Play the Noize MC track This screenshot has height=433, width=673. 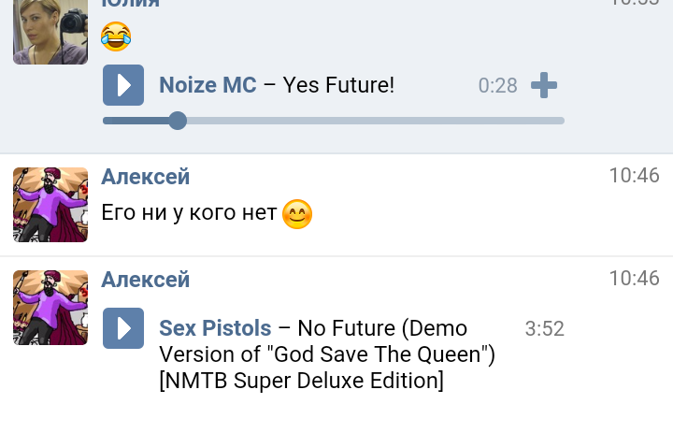point(123,85)
